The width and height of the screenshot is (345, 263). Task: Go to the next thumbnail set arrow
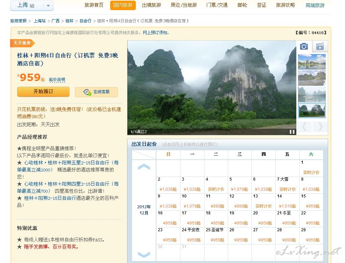(320, 127)
